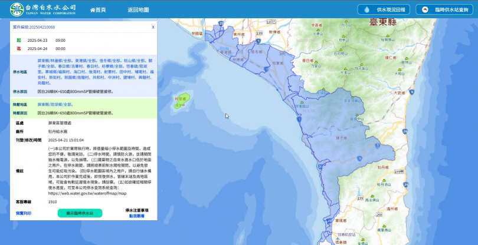The image size is (478, 245).
Task: Click the mountain icon above 茶茶牙頓山
Action: pyautogui.click(x=353, y=96)
